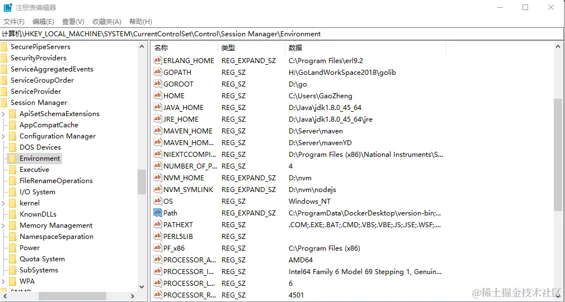Click the value D:\Server\mavenYD

320,143
